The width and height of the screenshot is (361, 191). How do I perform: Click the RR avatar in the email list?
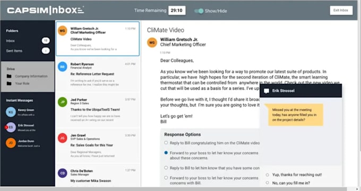[63, 66]
